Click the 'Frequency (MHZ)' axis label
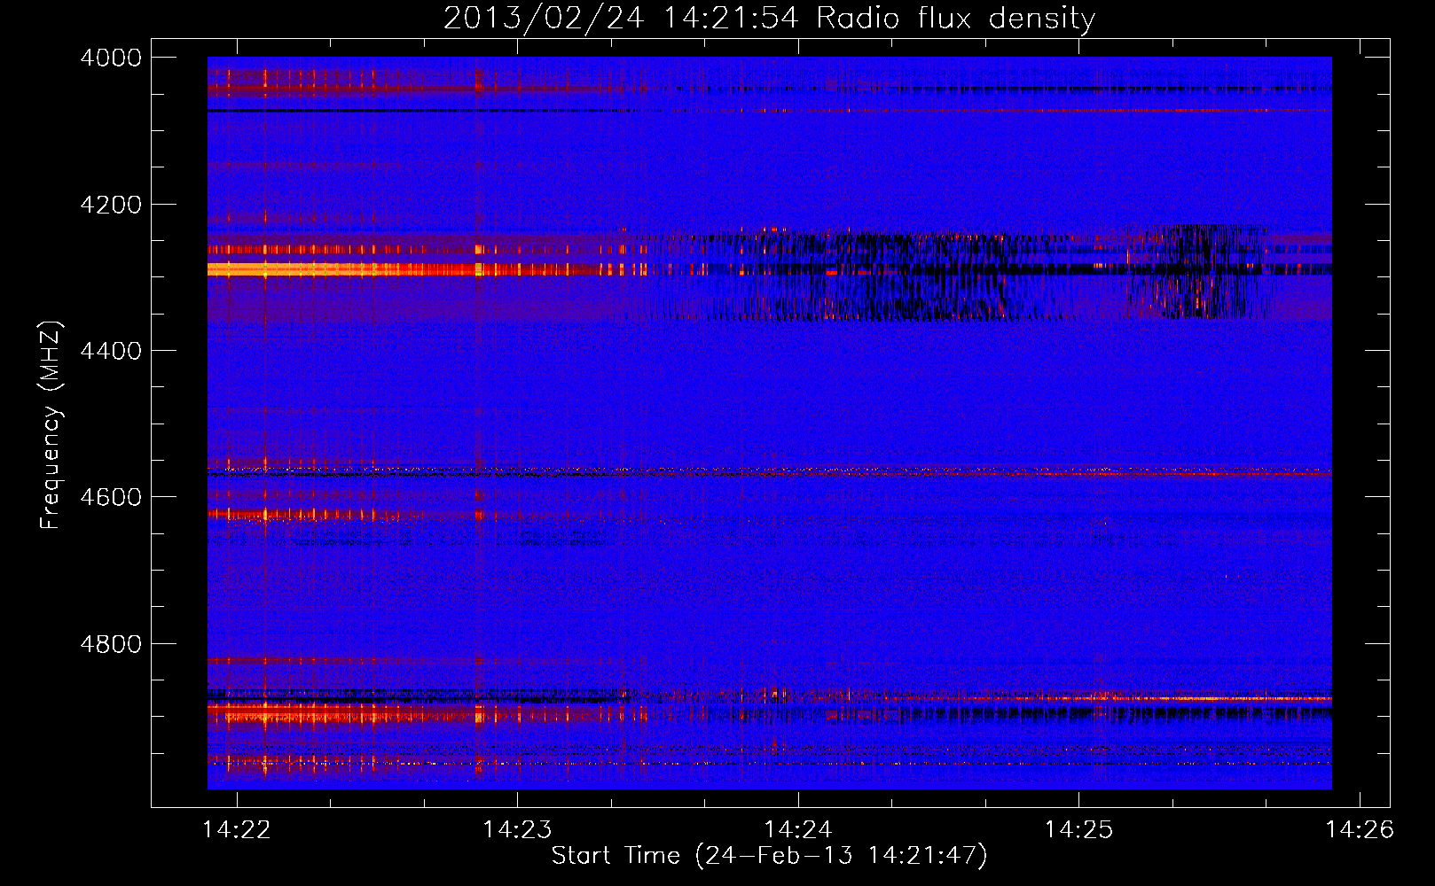The image size is (1435, 886). (51, 424)
